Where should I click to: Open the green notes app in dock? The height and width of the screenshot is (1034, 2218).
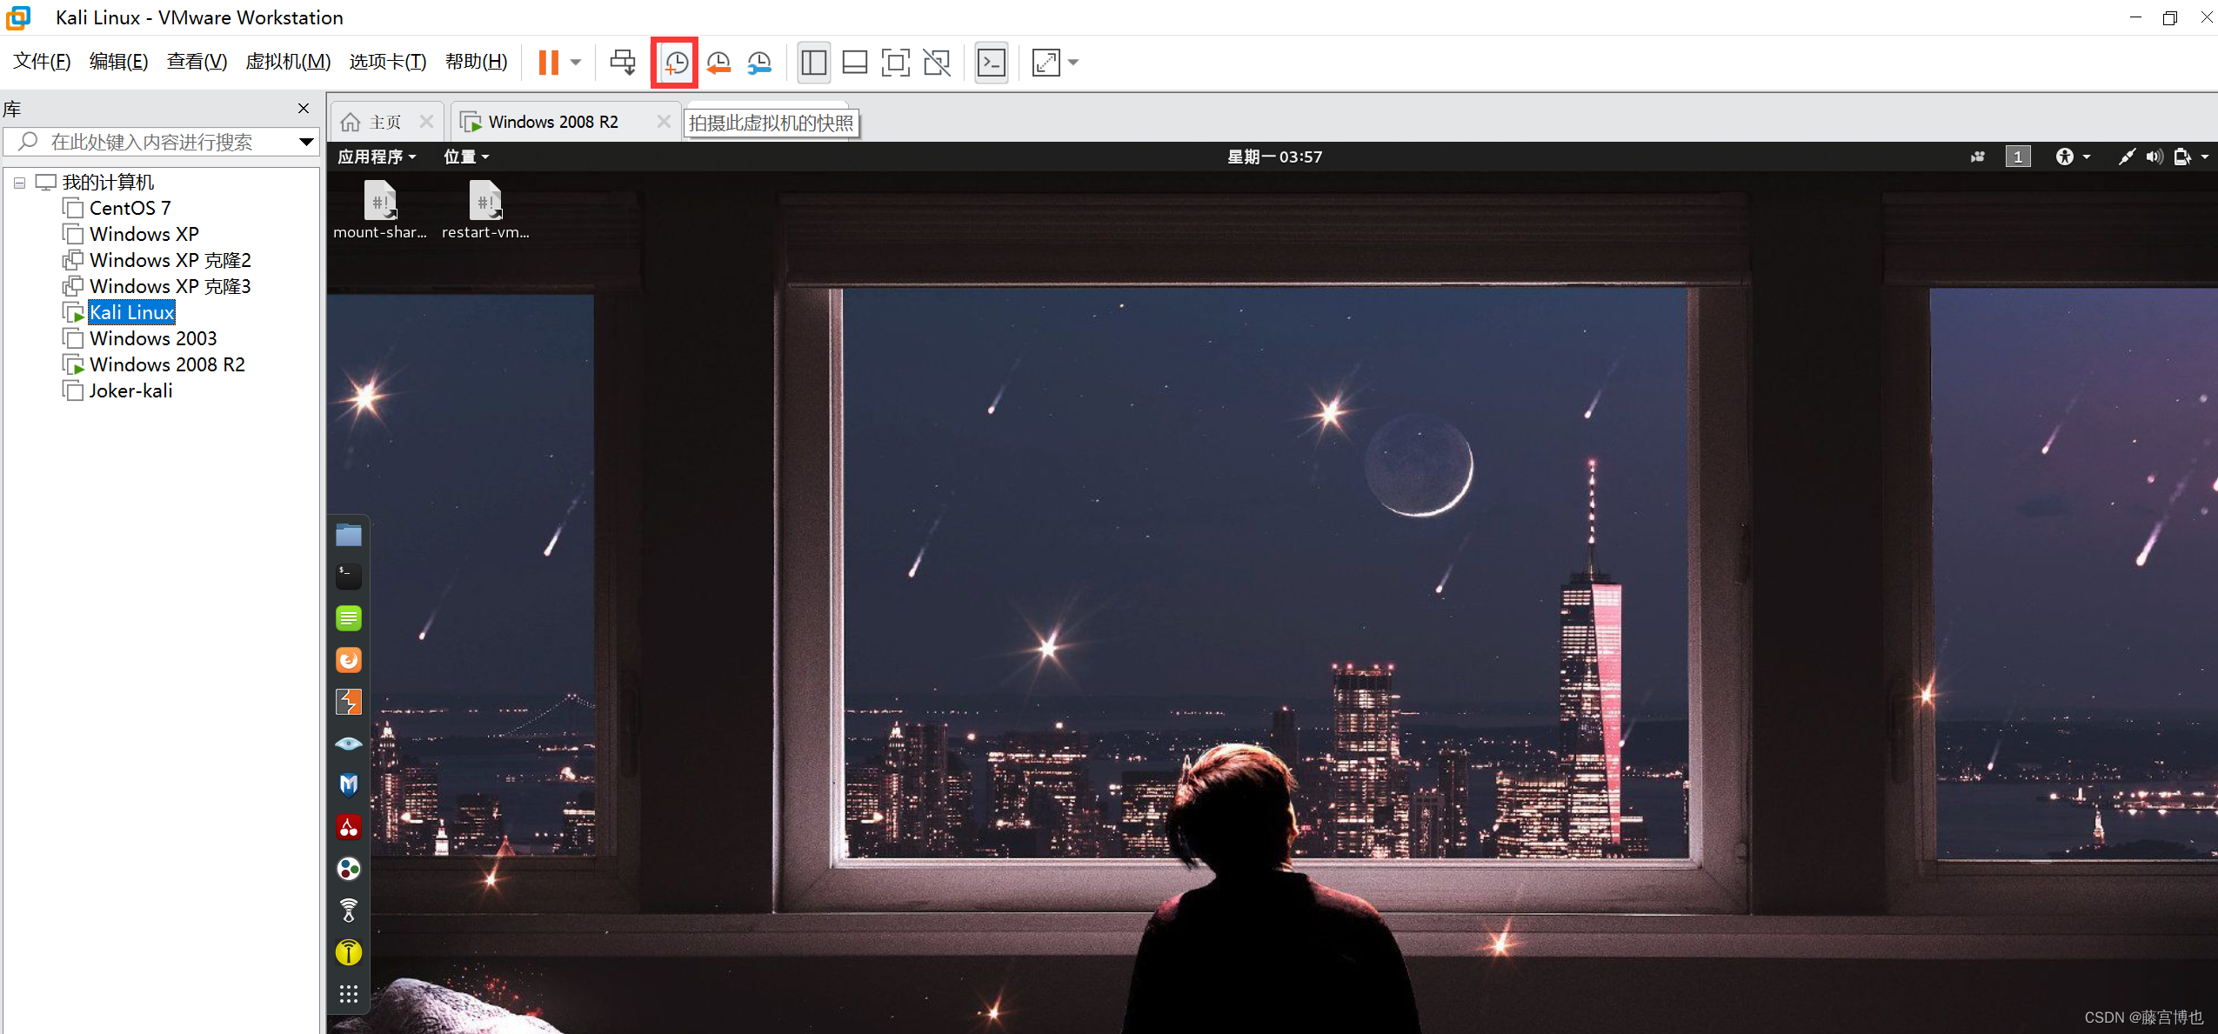click(x=349, y=618)
